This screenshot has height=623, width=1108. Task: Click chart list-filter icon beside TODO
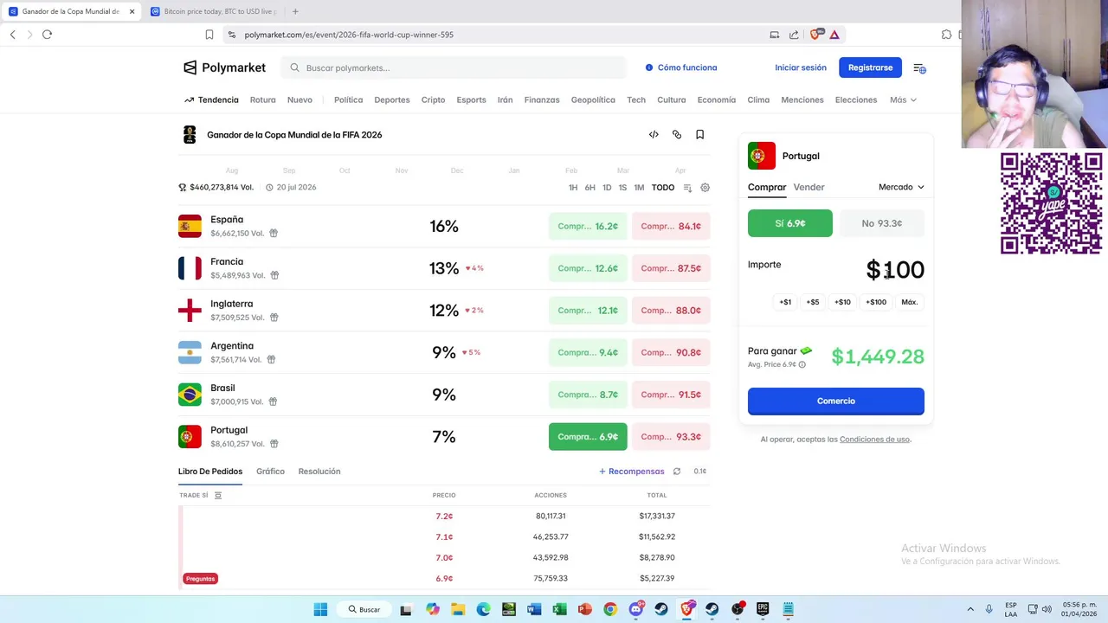(687, 188)
